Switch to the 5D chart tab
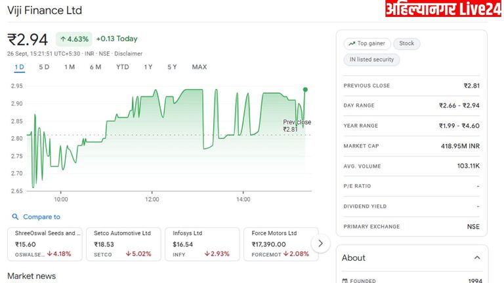 pyautogui.click(x=44, y=67)
